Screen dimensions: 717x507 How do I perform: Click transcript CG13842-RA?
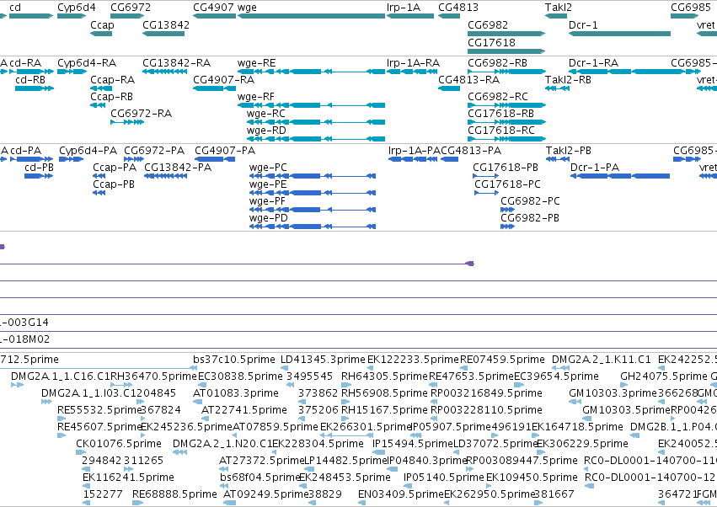pos(163,72)
